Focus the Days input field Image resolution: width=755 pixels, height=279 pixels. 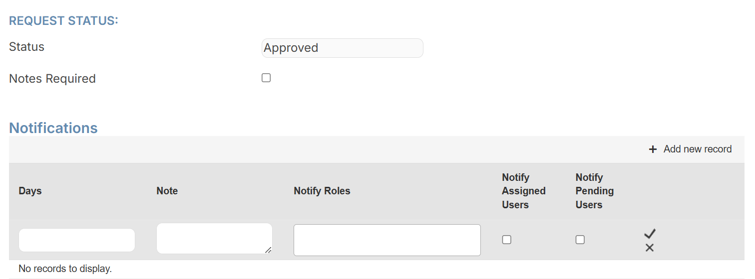77,240
